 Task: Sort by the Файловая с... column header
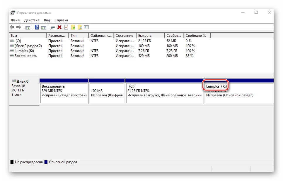click(101, 35)
